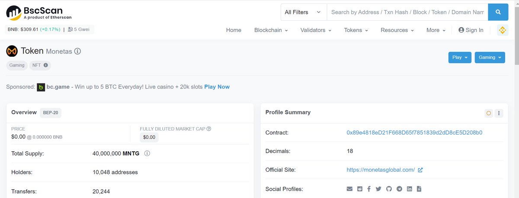Open the contract address link
519x198 pixels.
pos(414,132)
